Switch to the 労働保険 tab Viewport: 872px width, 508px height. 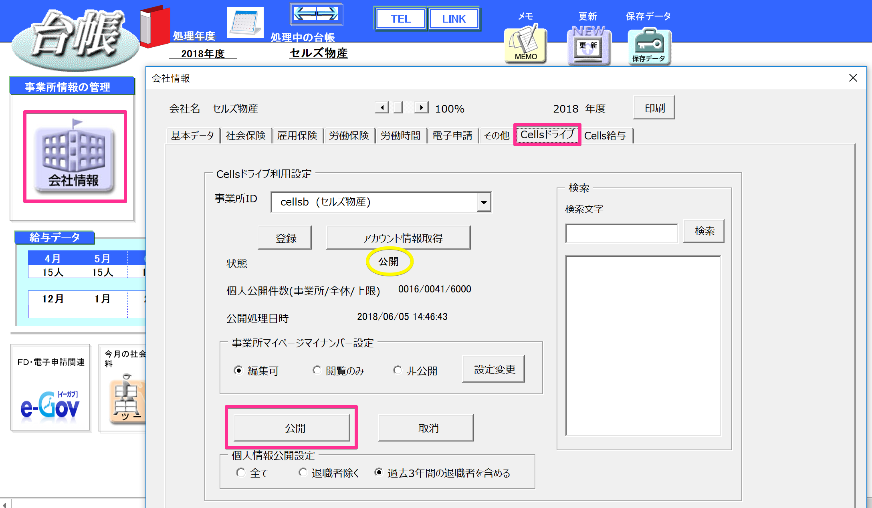click(349, 135)
